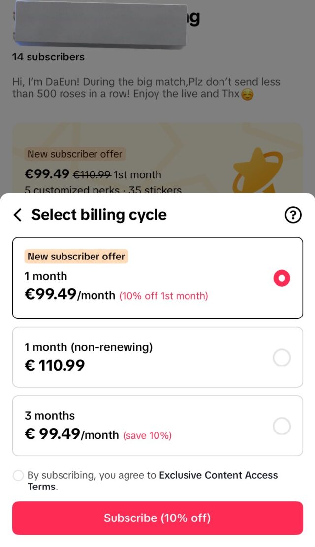Screen dimensions: 315x547
Task: Tap the New subscriber offer badge in billing card
Action: pyautogui.click(x=76, y=257)
